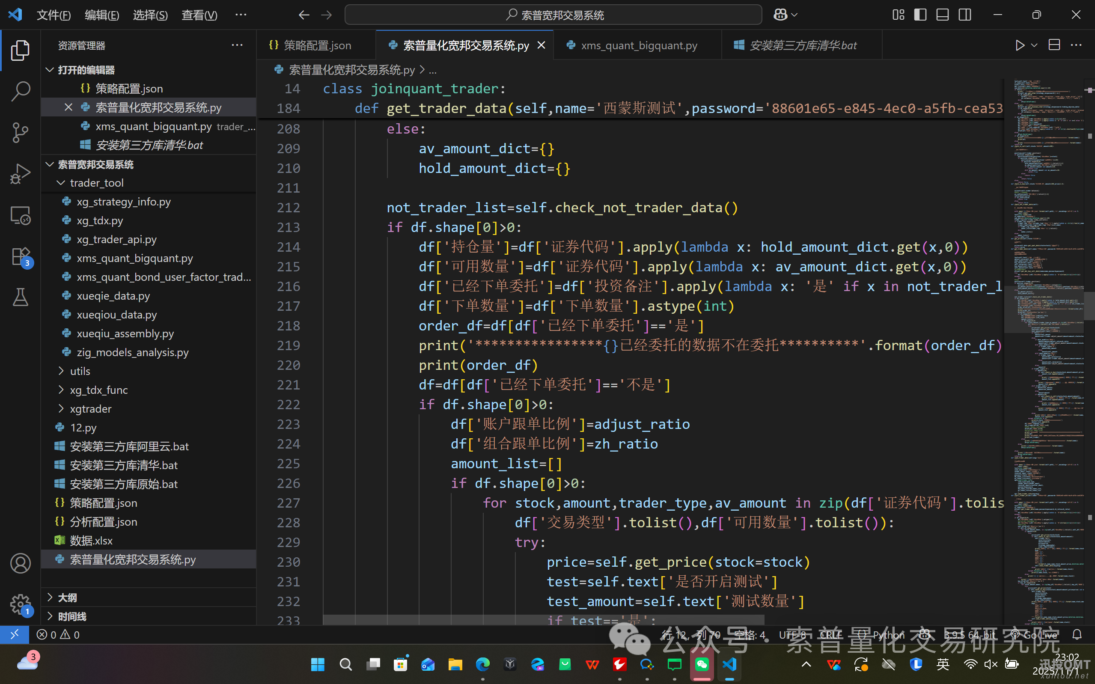Screen dimensions: 1095x684
Task: Click the Python language mode in status bar
Action: 888,635
